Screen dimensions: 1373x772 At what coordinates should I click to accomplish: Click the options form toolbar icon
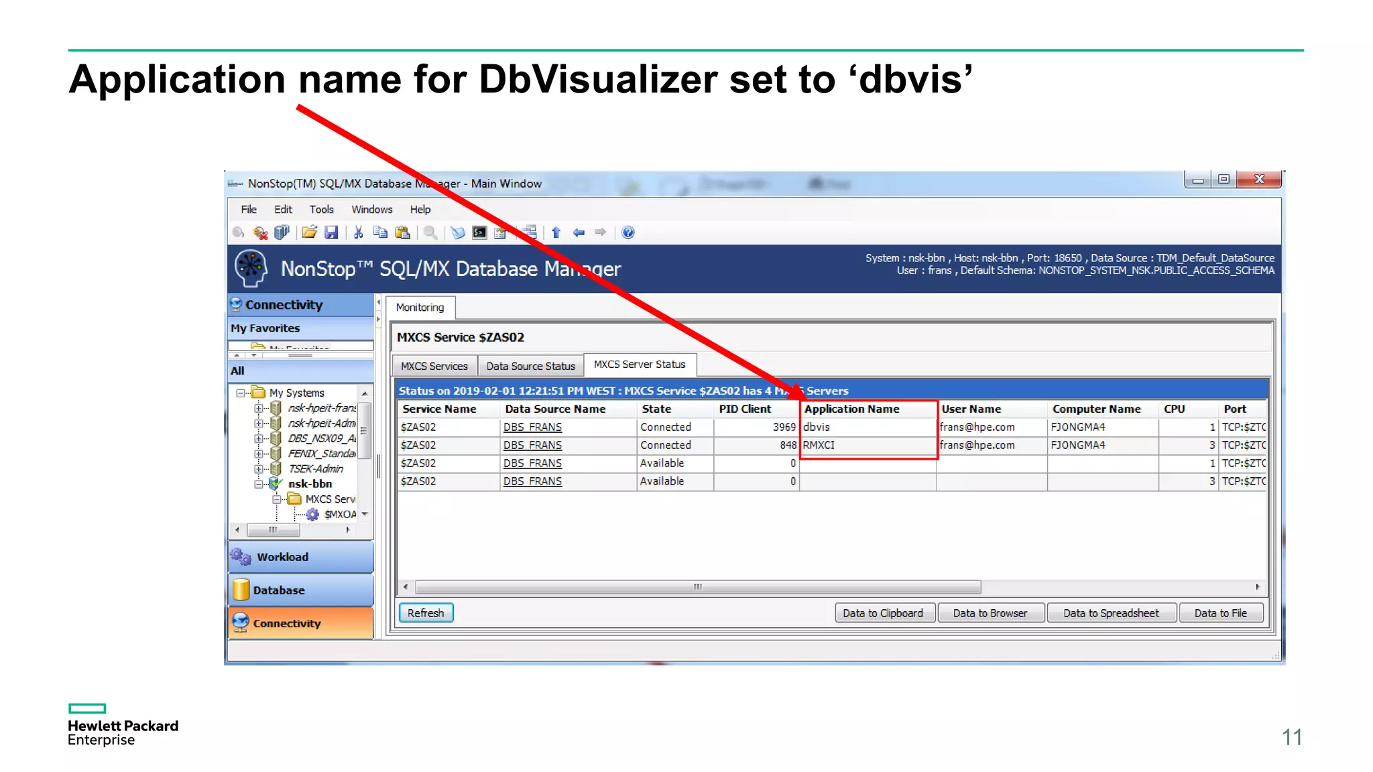[500, 233]
